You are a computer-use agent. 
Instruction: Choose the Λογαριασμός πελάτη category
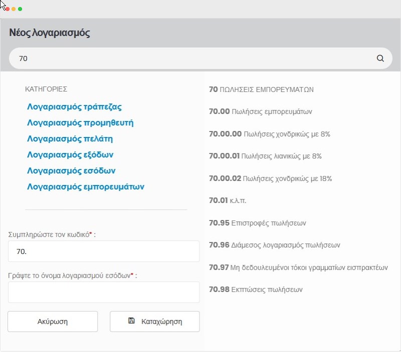click(73, 138)
